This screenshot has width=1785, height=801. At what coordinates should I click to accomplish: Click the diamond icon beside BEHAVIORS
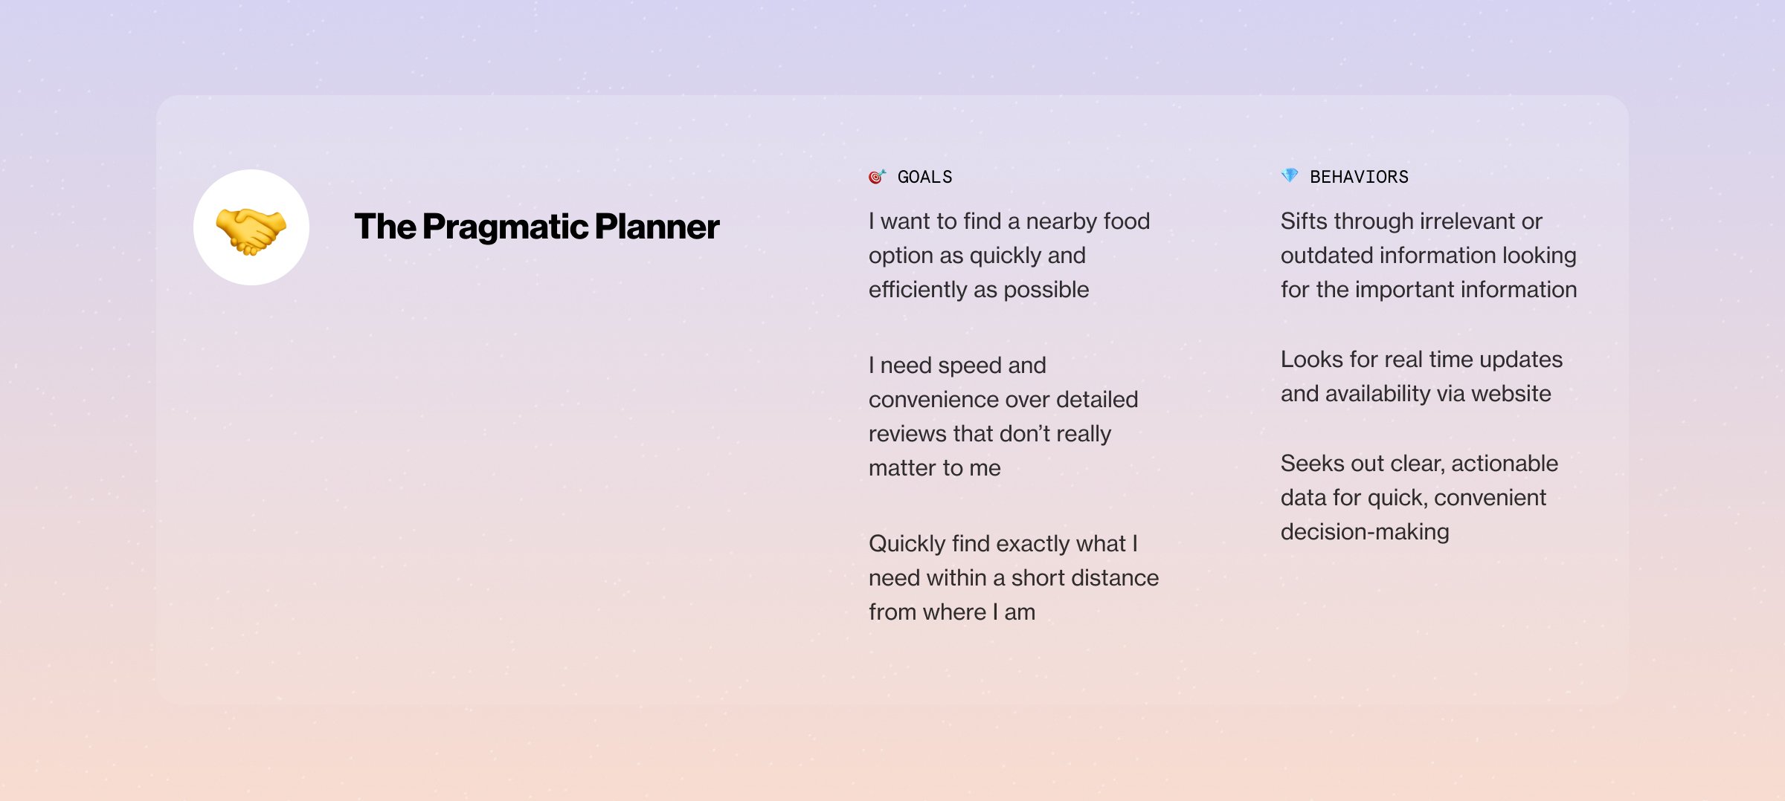[x=1290, y=176]
